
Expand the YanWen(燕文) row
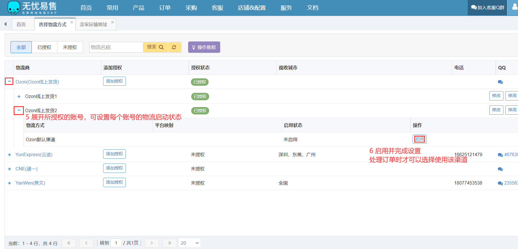[x=9, y=183]
